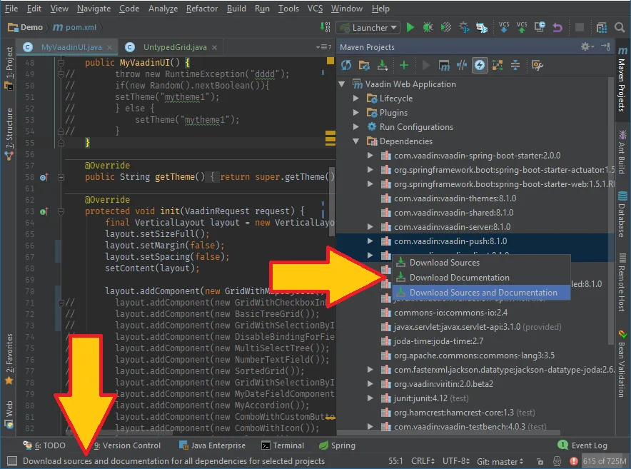Click the memory indicator 615 of 725M
Viewport: 631px width, 469px height.
pyautogui.click(x=605, y=461)
